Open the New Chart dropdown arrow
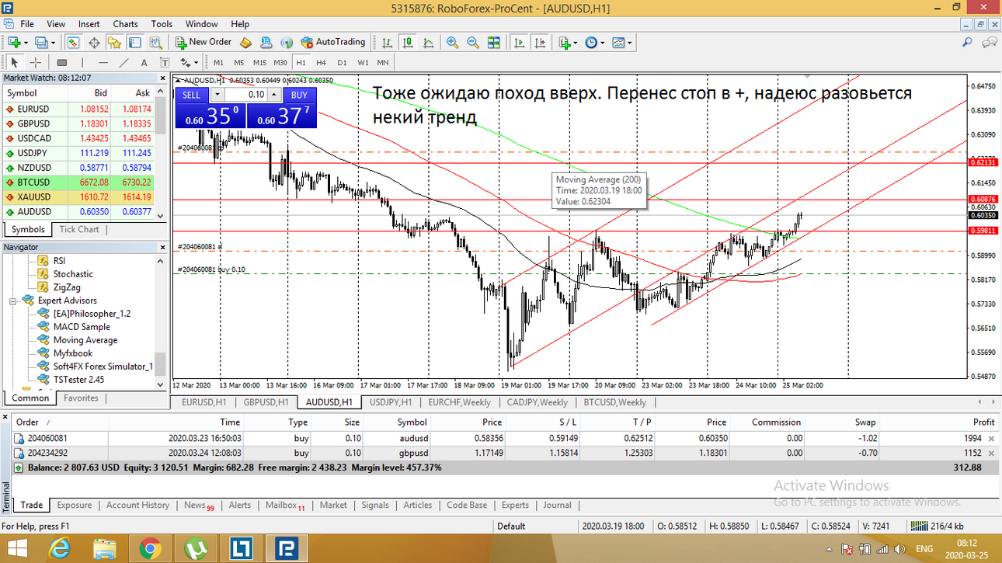The height and width of the screenshot is (563, 1002). click(26, 43)
